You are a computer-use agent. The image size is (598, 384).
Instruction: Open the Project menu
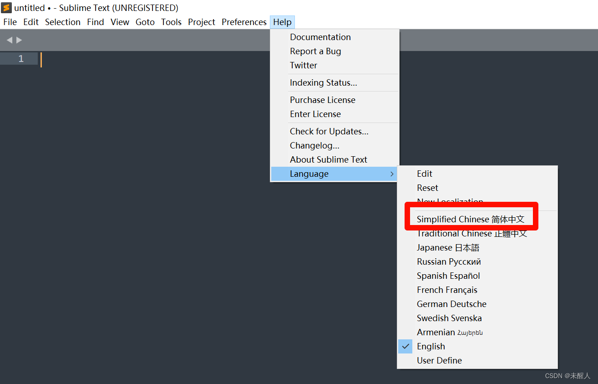pyautogui.click(x=202, y=22)
